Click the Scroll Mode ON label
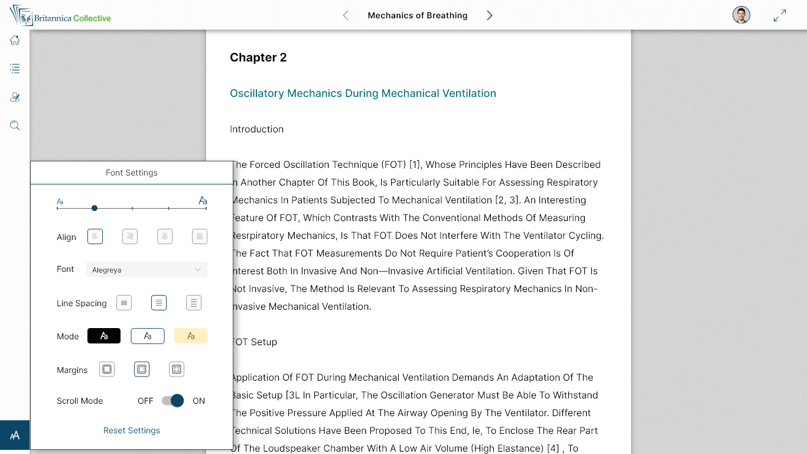Image resolution: width=807 pixels, height=454 pixels. pos(199,401)
